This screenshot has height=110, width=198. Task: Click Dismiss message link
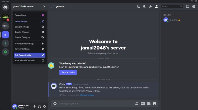pyautogui.click(x=87, y=95)
